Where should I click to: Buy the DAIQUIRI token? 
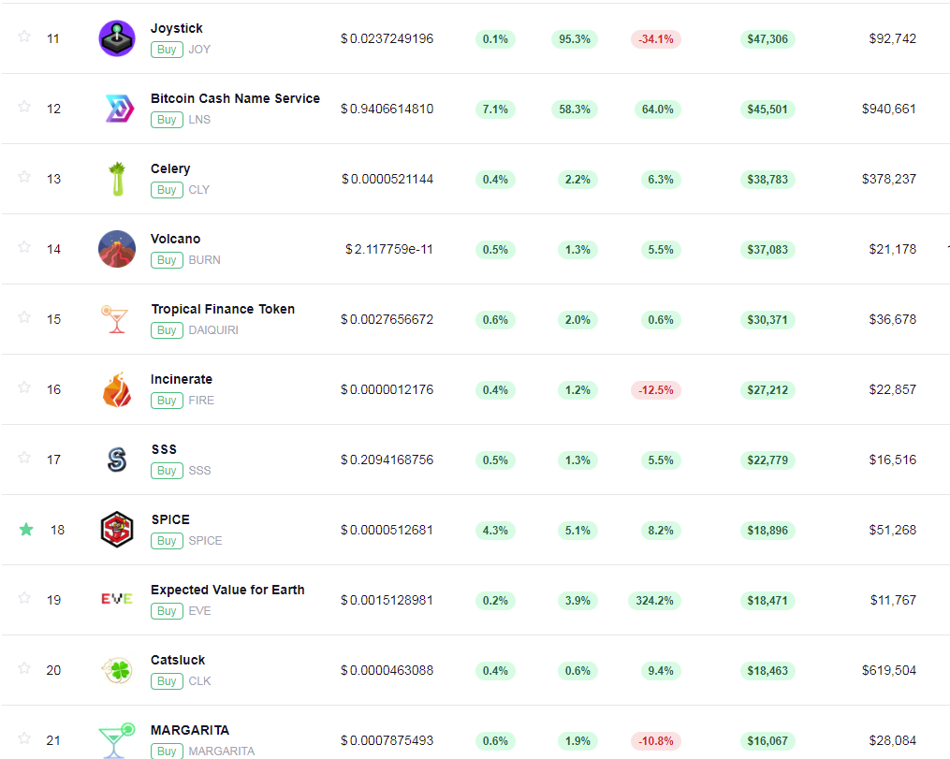tap(167, 330)
